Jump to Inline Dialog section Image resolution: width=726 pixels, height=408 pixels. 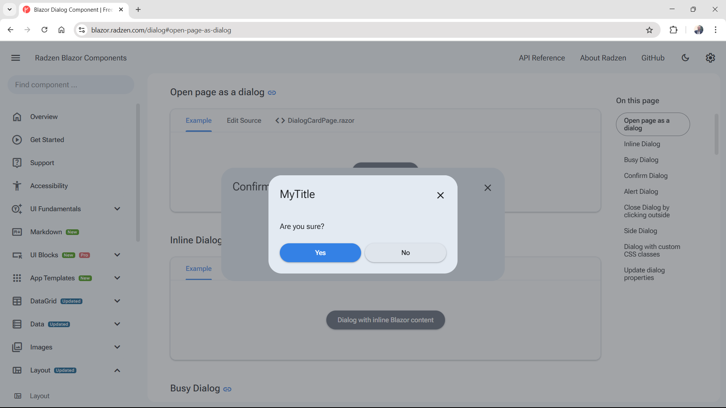pos(642,144)
